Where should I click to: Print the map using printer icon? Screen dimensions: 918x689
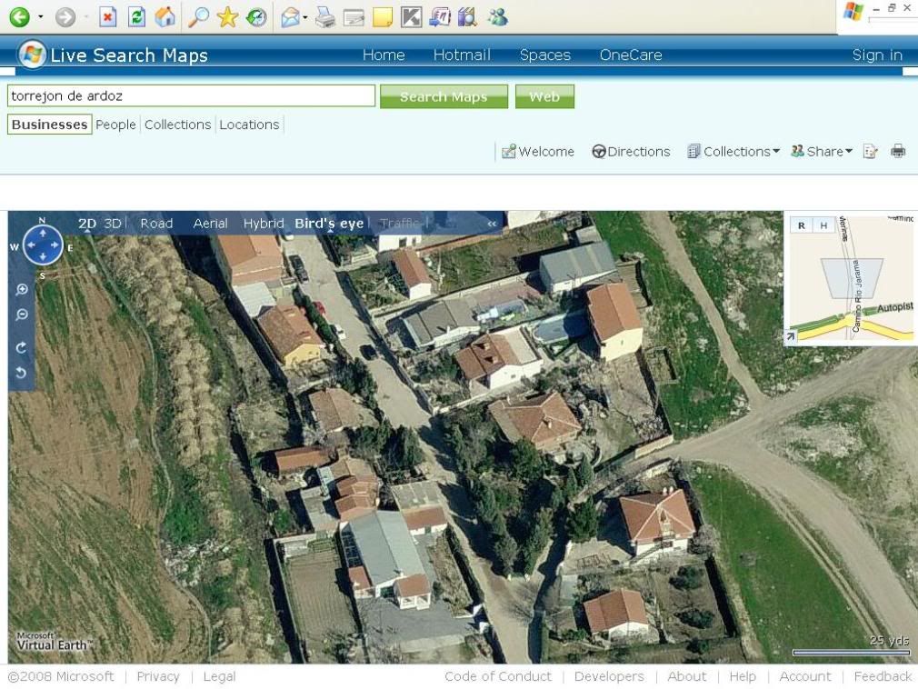coord(898,152)
